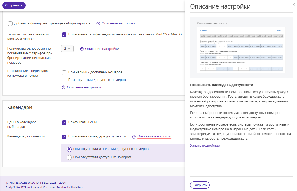Viewport: 297px width, 191px height.
Task: Click the Цены в календаре выбора дат label
Action: 22,124
